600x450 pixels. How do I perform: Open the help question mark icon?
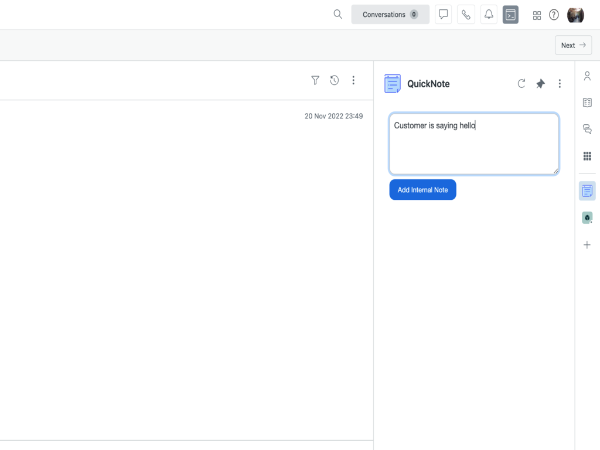pos(554,15)
